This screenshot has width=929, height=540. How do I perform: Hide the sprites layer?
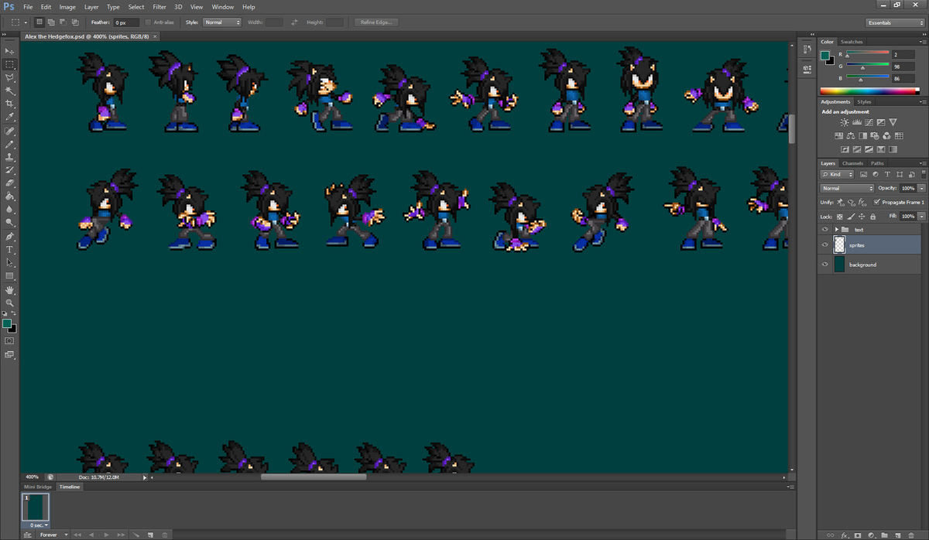click(824, 244)
